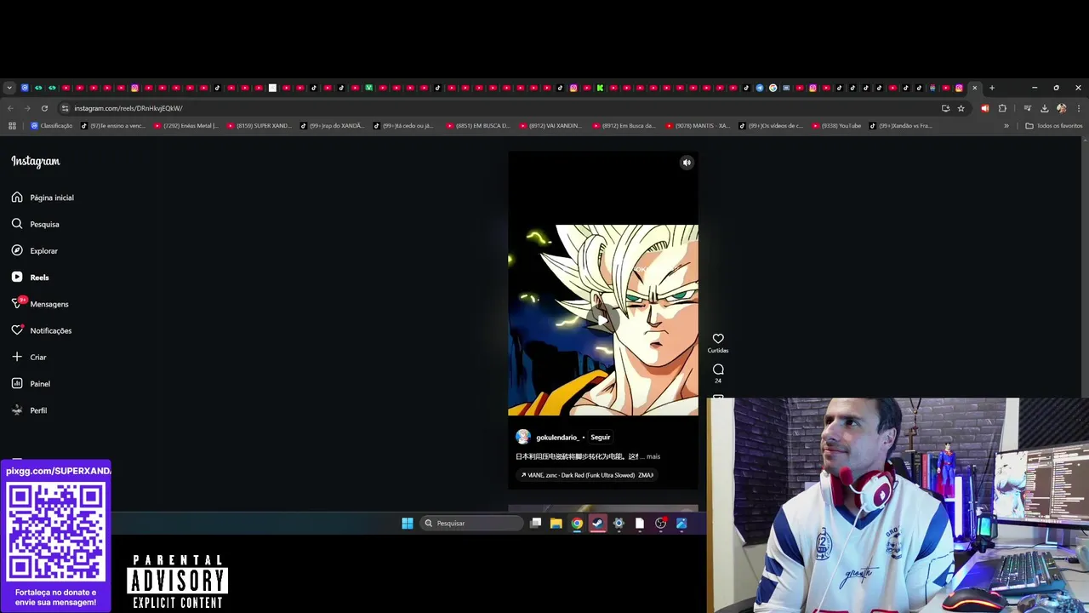Image resolution: width=1089 pixels, height=613 pixels.
Task: Close the active Instagram tab
Action: pyautogui.click(x=975, y=88)
